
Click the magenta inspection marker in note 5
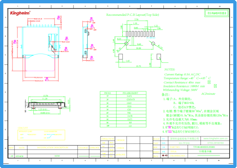(170, 127)
